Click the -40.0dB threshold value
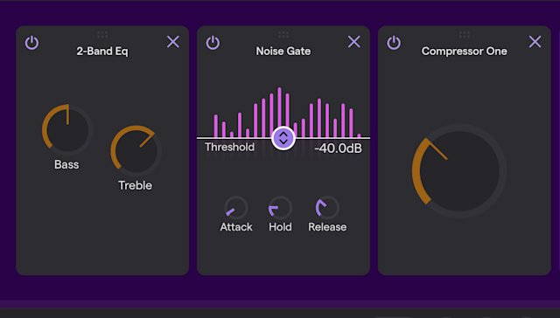The height and width of the screenshot is (318, 560). tap(339, 149)
